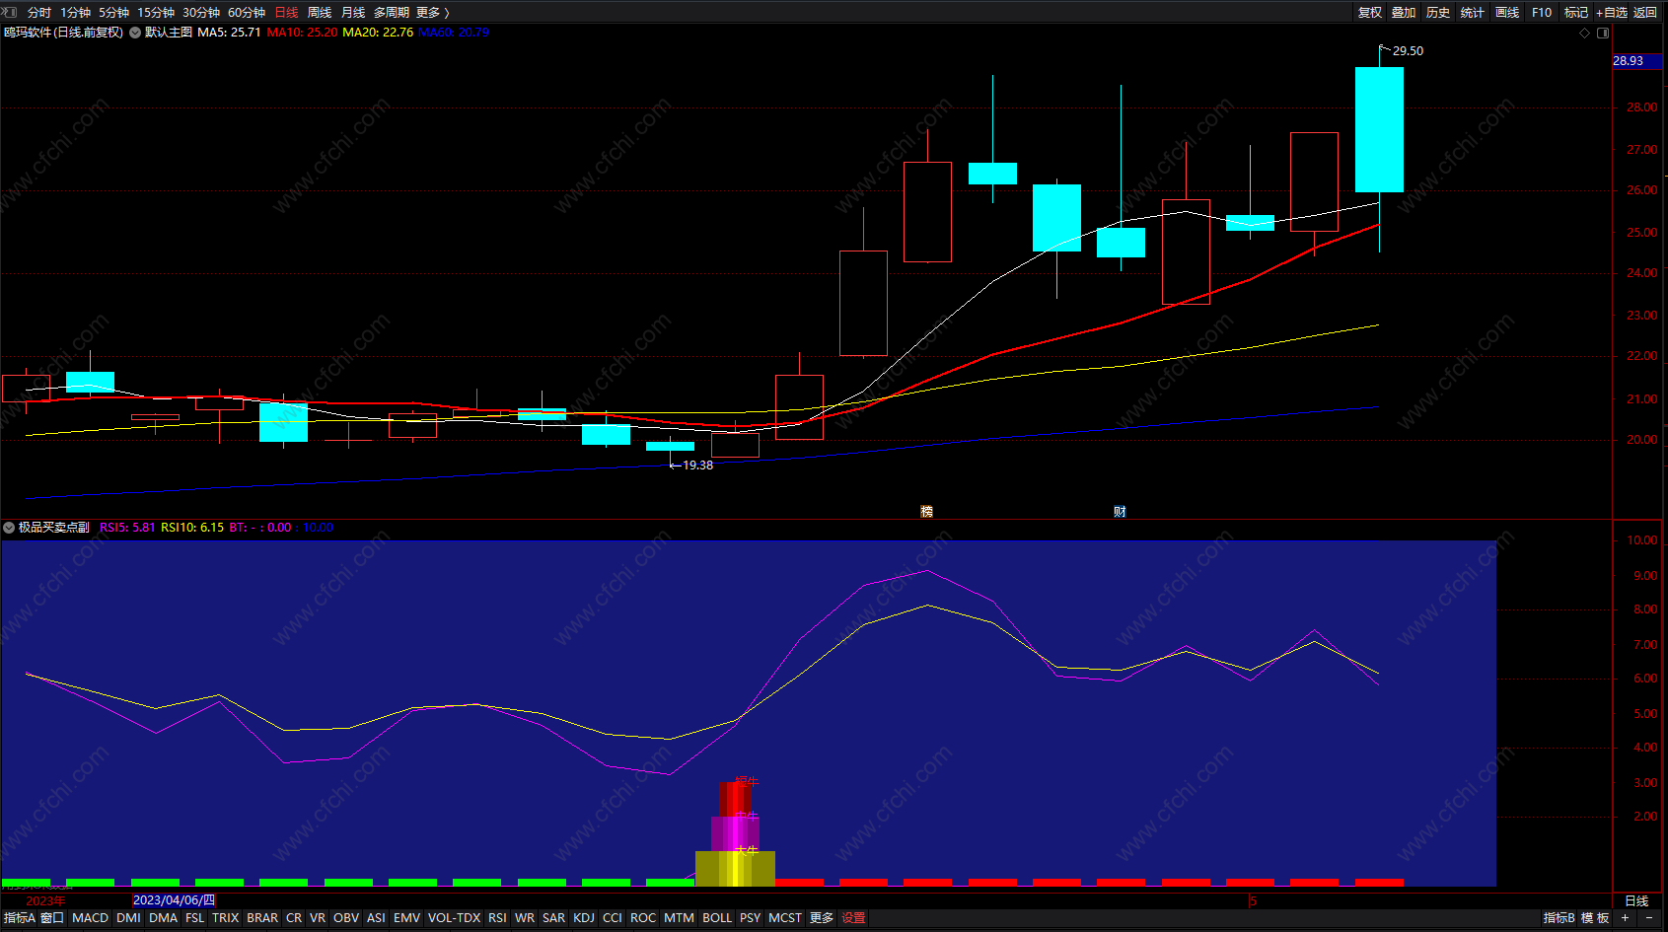Select the SAR indicator
Image resolution: width=1668 pixels, height=932 pixels.
554,918
